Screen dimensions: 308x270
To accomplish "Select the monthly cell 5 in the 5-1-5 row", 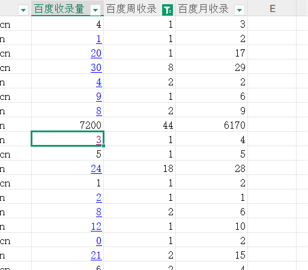I will coord(212,154).
